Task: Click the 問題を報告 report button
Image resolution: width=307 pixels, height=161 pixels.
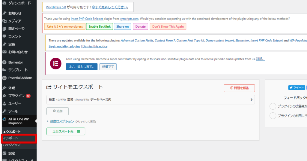Action: pos(239,88)
